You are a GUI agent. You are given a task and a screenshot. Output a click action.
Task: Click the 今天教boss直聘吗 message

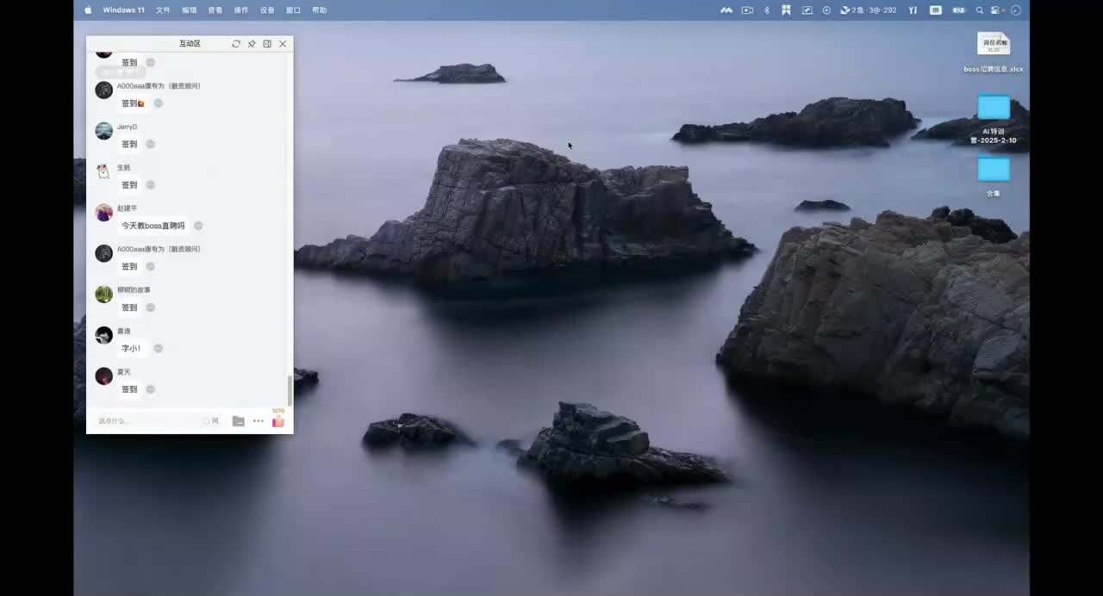click(x=153, y=226)
